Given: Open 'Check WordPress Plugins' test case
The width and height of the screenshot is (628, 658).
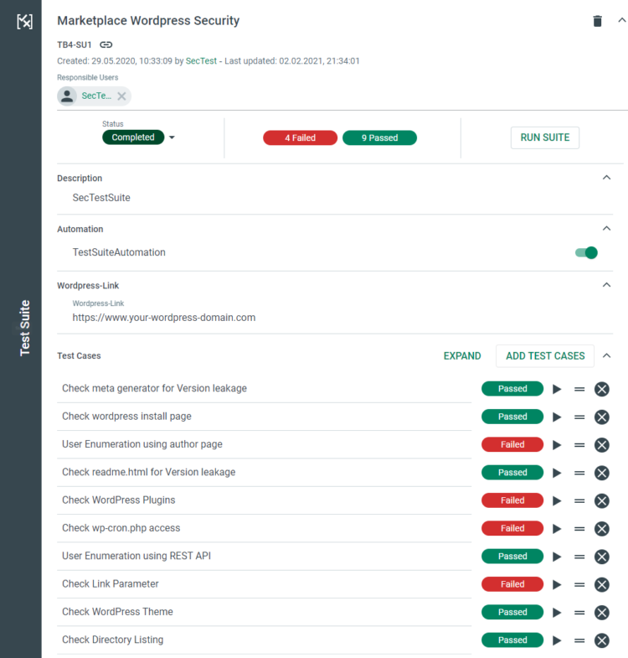Looking at the screenshot, I should [x=119, y=500].
